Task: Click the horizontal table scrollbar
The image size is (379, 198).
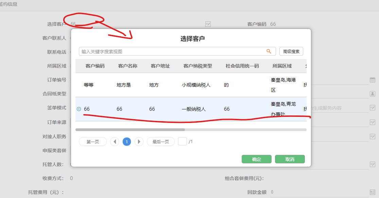Action: click(130, 129)
